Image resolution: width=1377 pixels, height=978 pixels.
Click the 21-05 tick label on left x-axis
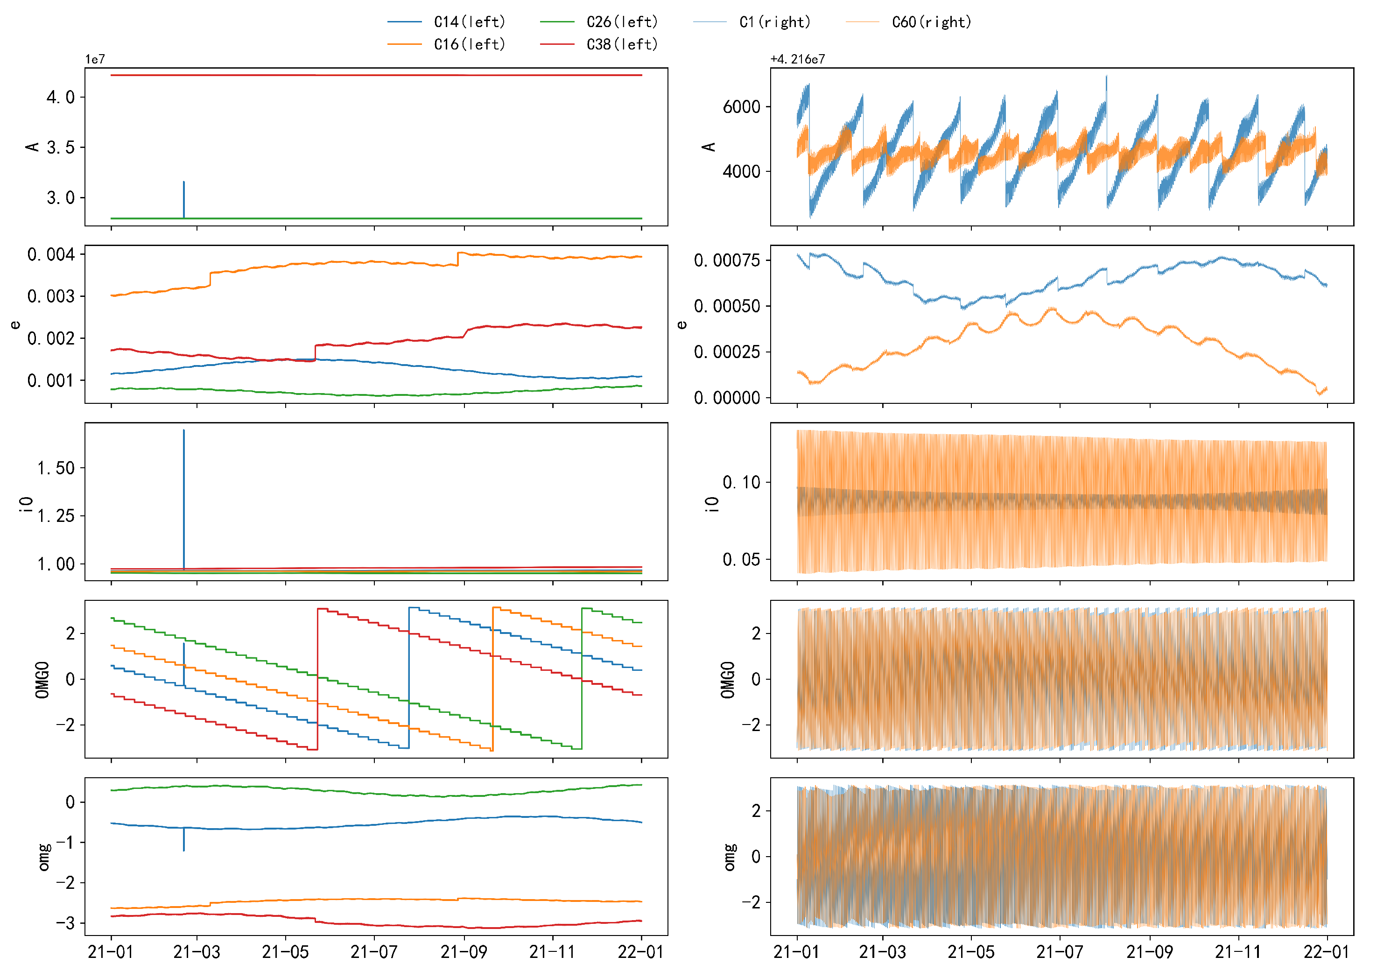point(285,952)
